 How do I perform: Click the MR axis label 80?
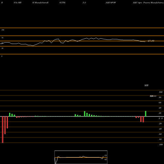160,97
